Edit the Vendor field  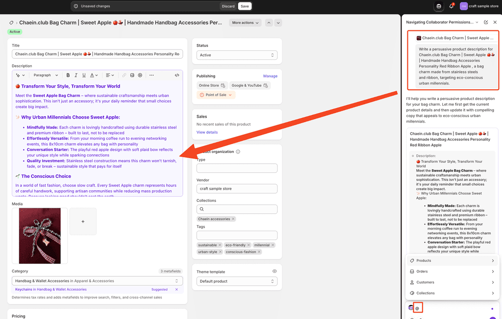(x=237, y=189)
